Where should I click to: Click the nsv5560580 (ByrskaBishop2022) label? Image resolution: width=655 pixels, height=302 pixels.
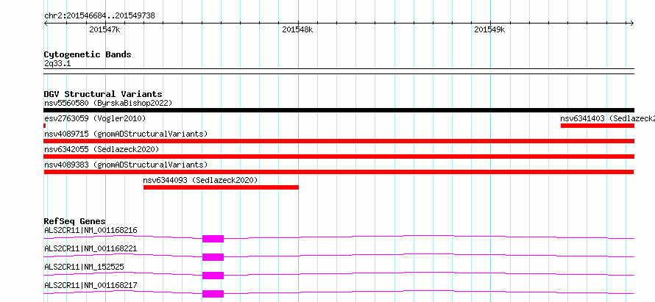108,103
